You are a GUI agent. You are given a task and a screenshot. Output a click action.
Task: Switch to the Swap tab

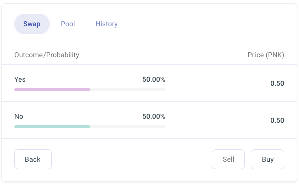32,24
